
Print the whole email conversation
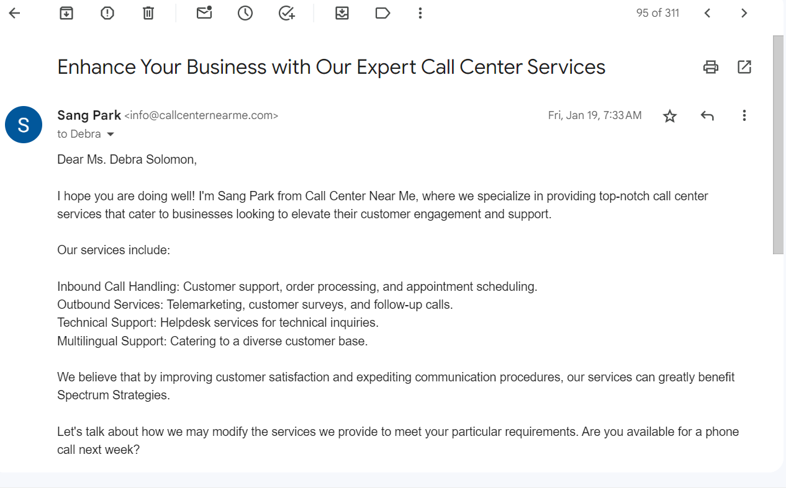pos(711,67)
